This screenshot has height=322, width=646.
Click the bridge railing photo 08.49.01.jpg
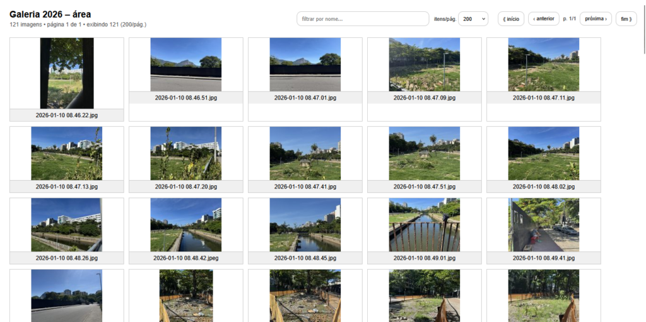coord(424,225)
